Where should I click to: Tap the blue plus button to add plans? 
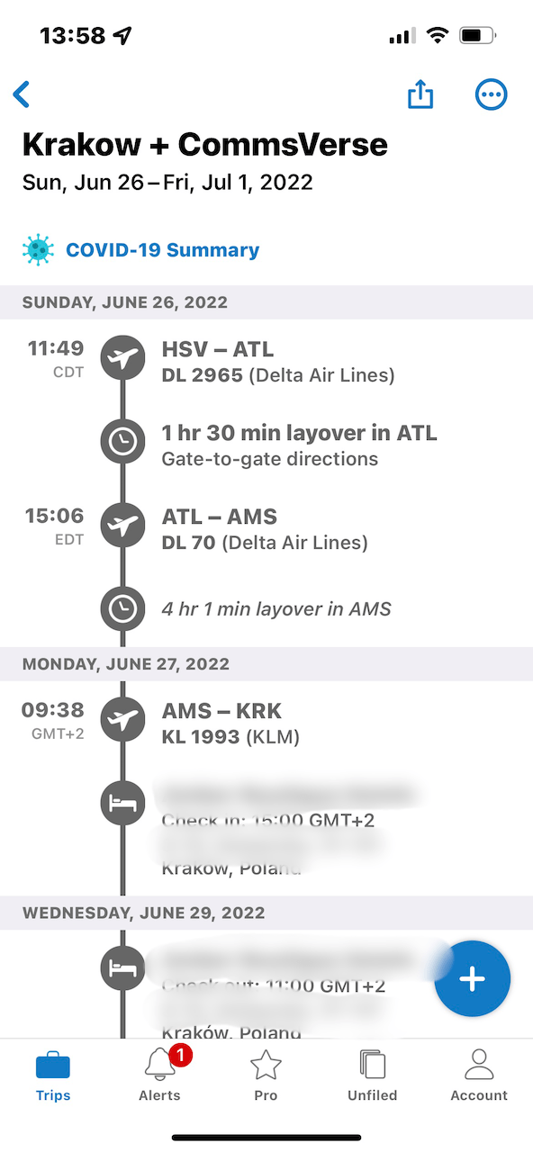click(x=473, y=978)
